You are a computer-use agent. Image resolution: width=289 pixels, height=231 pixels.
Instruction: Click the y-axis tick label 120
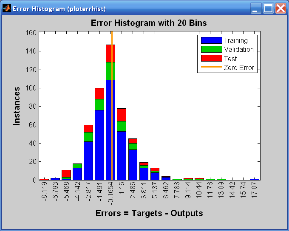(x=31, y=70)
